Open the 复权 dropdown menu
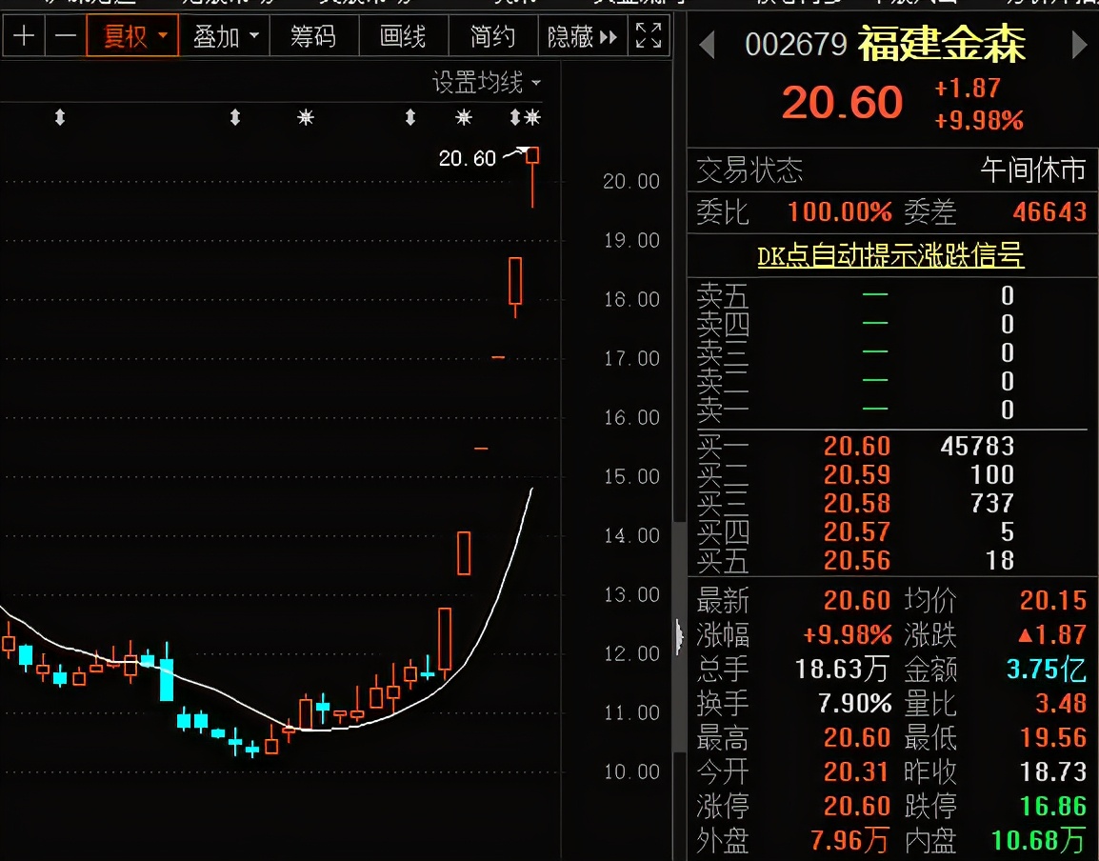This screenshot has width=1099, height=861. [132, 37]
